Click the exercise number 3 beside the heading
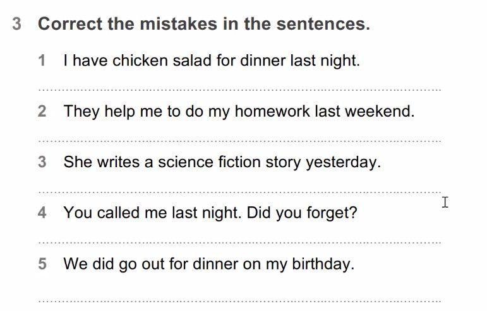The width and height of the screenshot is (487, 311). tap(16, 24)
